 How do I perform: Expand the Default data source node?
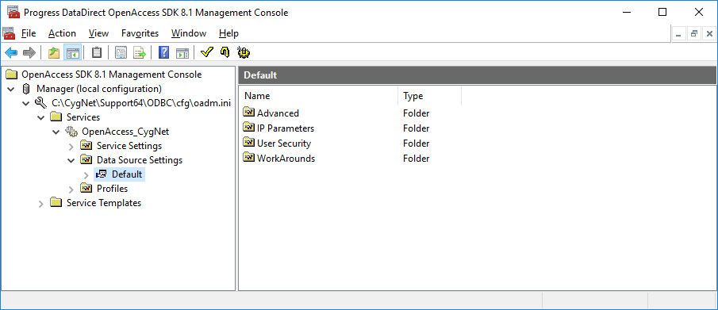pos(86,175)
